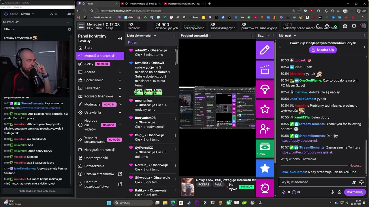Open the twitter.com/borysniespielak link in Twitch chat
The height and width of the screenshot is (207, 369).
click(307, 152)
